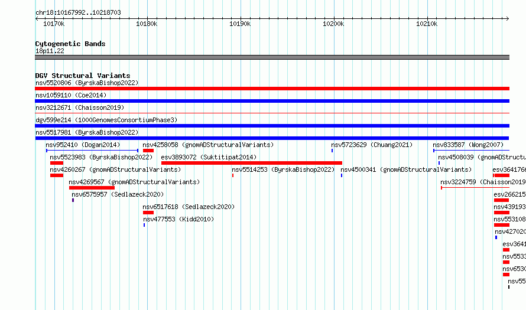Image resolution: width=526 pixels, height=310 pixels.
Task: Select the blue span line of nsv952410
Action: coord(92,151)
